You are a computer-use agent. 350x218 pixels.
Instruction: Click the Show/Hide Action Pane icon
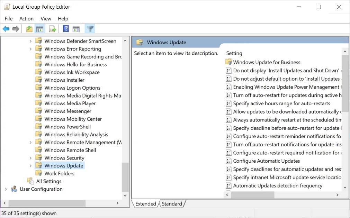pyautogui.click(x=76, y=29)
